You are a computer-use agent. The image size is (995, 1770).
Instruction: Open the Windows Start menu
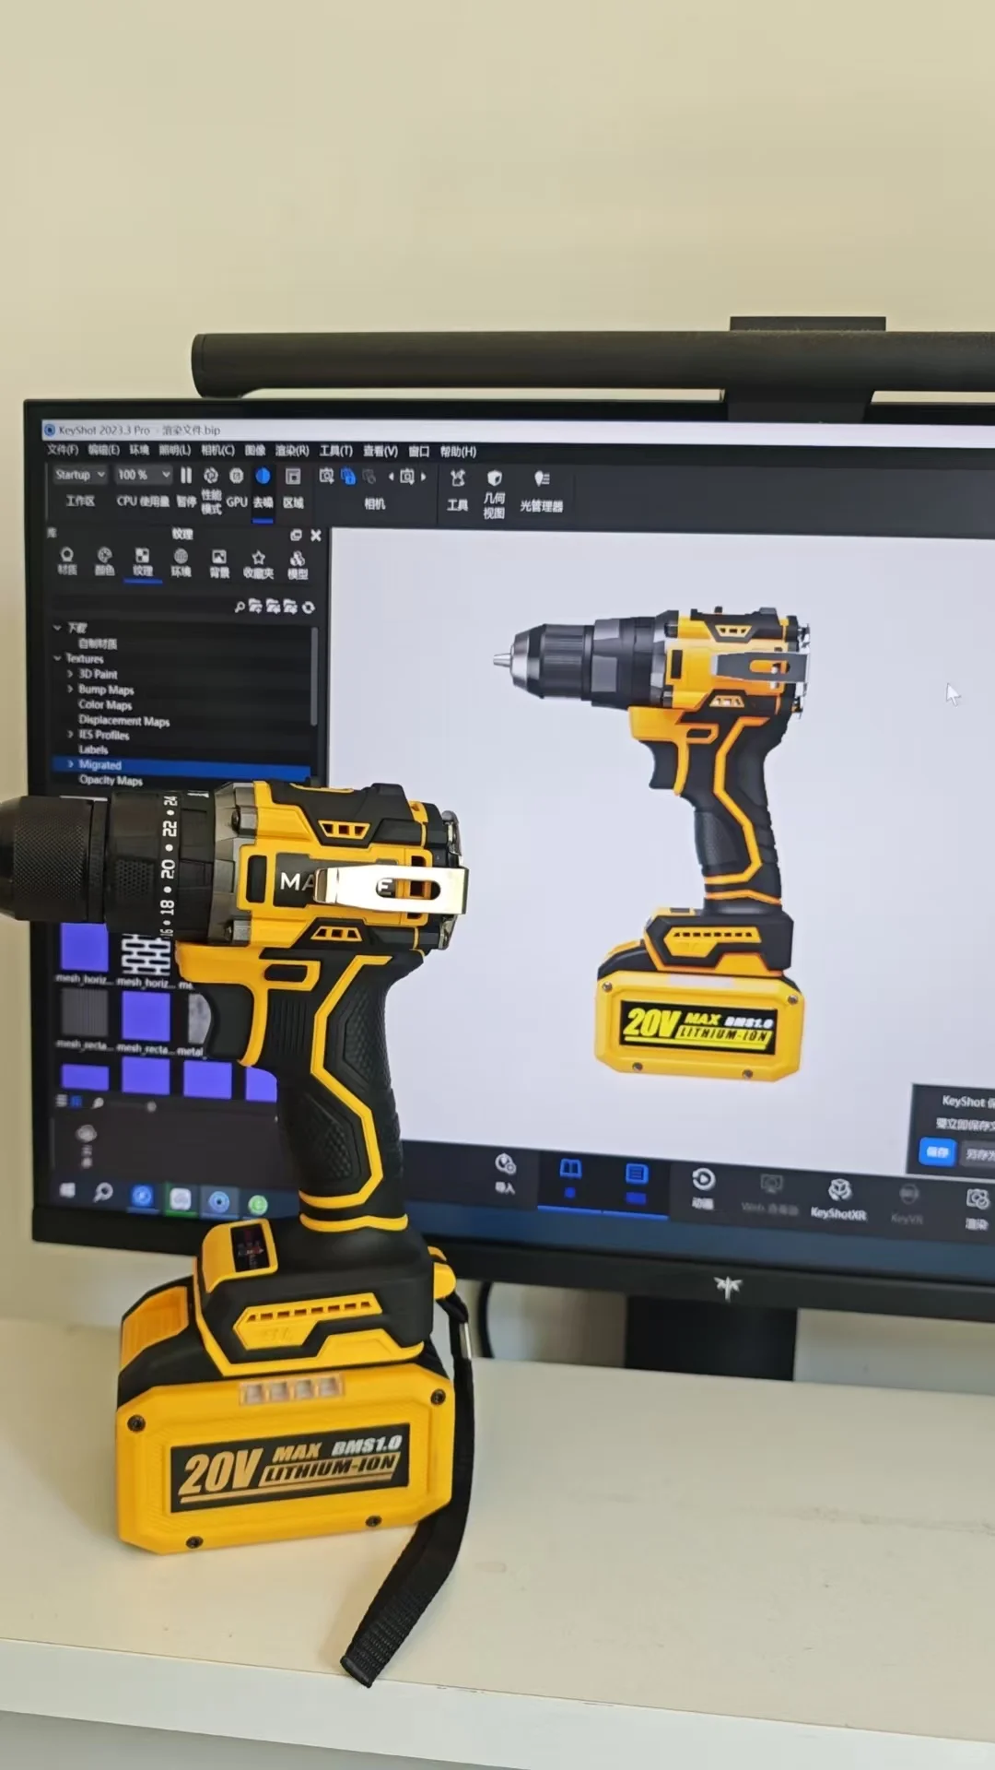coord(67,1190)
